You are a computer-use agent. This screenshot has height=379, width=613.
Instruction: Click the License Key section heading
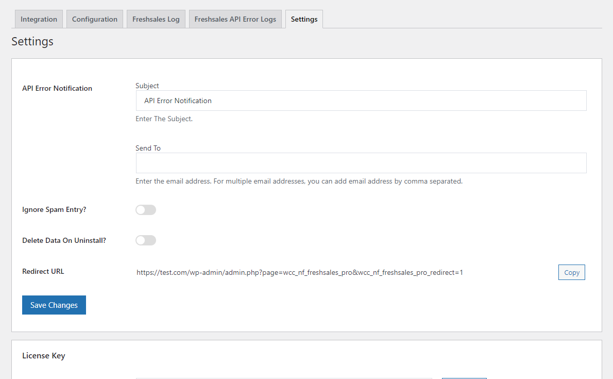tap(44, 356)
